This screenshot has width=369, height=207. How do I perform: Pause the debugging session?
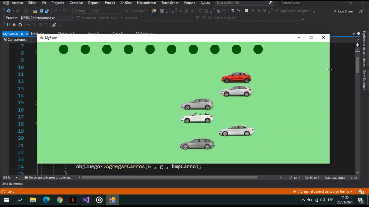(8, 25)
